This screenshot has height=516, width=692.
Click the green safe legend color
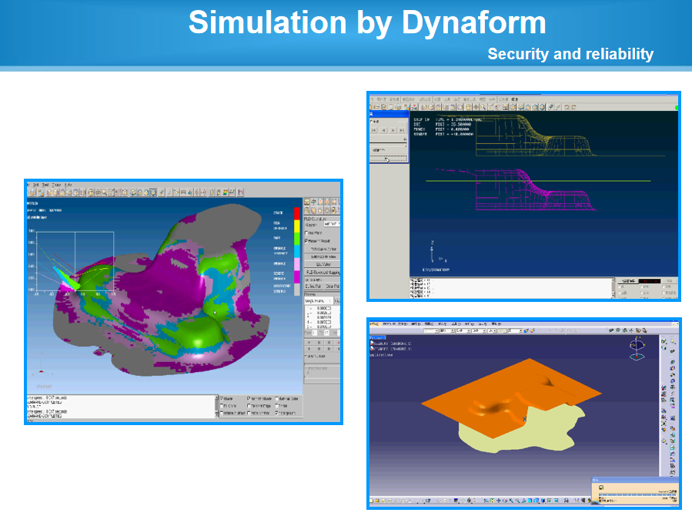tap(297, 238)
